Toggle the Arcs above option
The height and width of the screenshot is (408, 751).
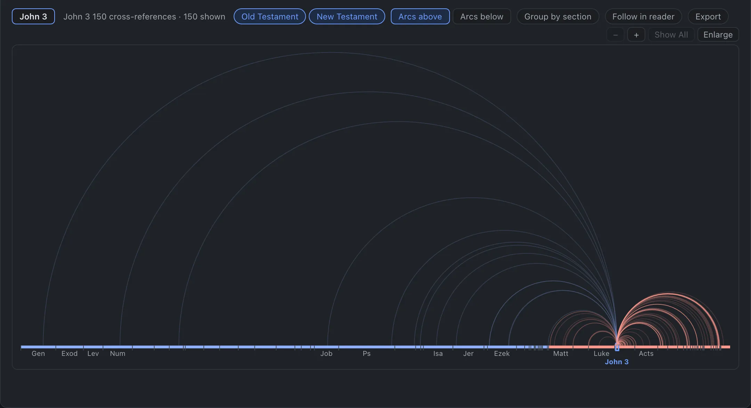pyautogui.click(x=420, y=16)
